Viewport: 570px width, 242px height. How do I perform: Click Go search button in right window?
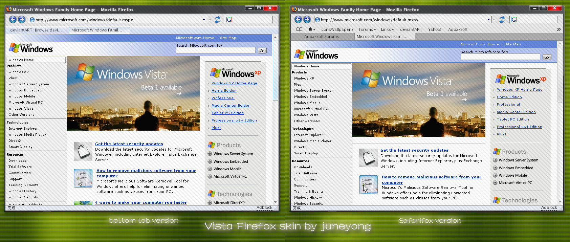[x=547, y=57]
